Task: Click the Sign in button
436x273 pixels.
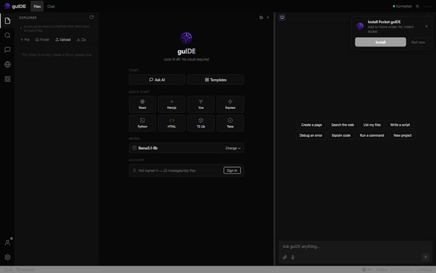Action: (232, 171)
